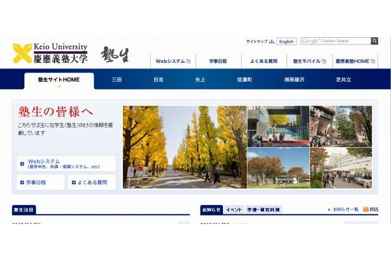
Task: Click the photo of brick building with towers
Action: point(341,126)
